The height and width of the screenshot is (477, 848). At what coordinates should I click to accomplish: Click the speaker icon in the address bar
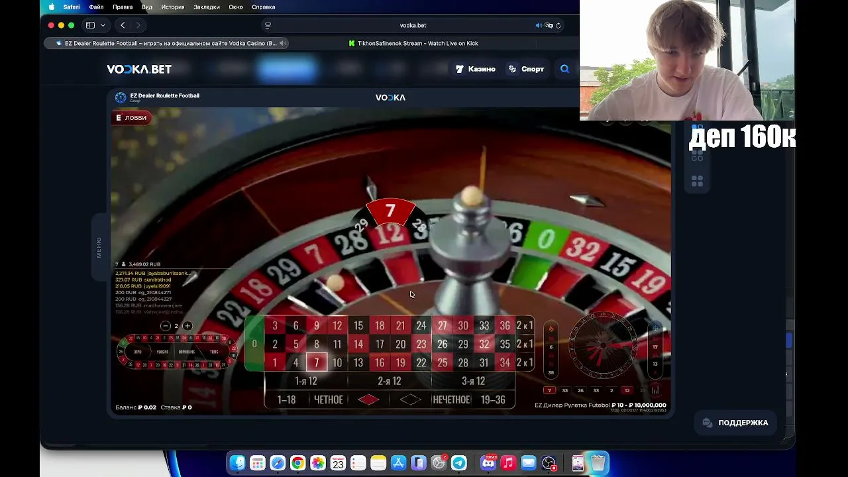pos(539,25)
